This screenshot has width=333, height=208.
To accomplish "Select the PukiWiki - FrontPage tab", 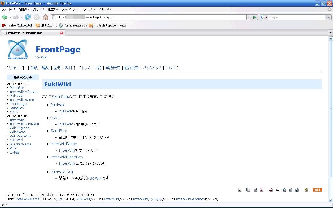I will (x=33, y=33).
